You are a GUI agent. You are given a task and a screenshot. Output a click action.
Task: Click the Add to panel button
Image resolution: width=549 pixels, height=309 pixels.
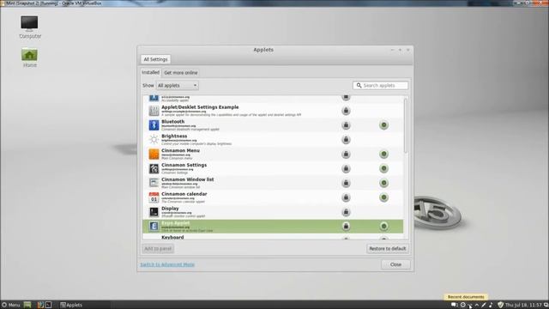tap(158, 248)
